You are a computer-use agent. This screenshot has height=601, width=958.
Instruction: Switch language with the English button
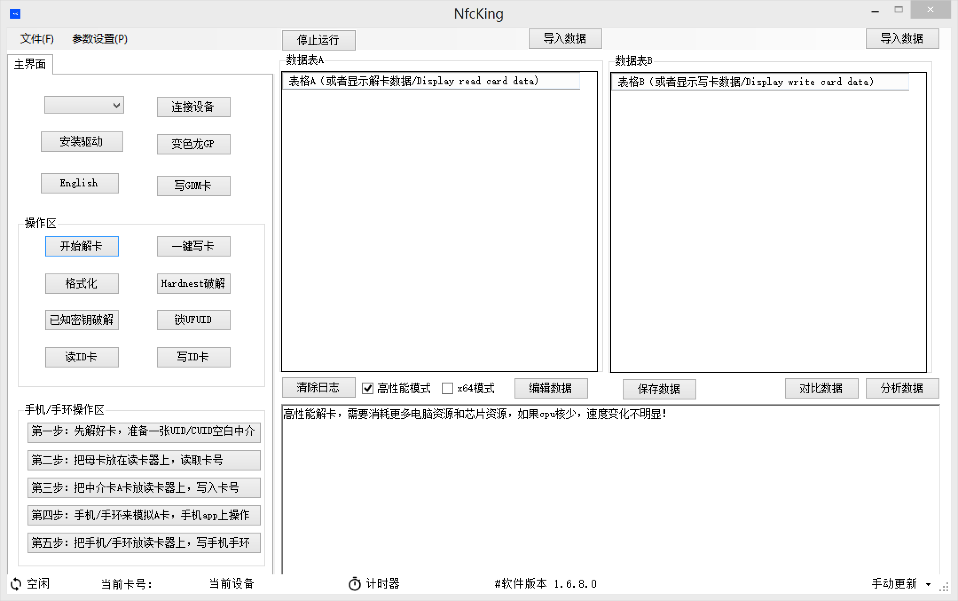[x=79, y=183]
